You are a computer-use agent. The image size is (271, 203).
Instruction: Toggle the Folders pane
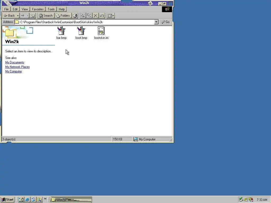click(x=63, y=16)
